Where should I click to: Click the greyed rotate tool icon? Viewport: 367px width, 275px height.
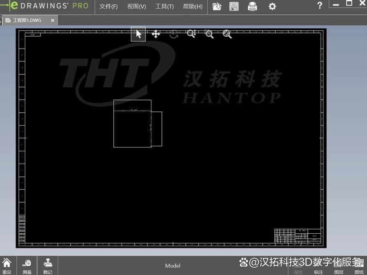(x=174, y=34)
